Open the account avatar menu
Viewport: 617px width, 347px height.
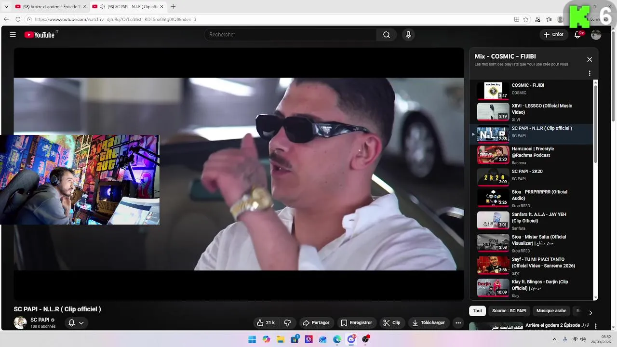[596, 35]
